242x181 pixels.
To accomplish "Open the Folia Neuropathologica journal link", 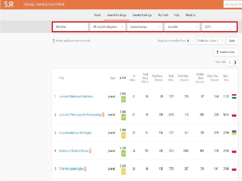I will 71,169.
